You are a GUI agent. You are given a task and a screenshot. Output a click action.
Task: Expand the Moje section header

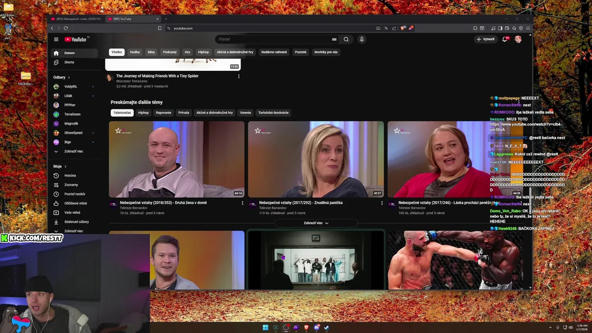(x=60, y=166)
